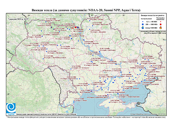Select the large blue circle in legend
Screen dimensions: 172x122
tap(143, 24)
